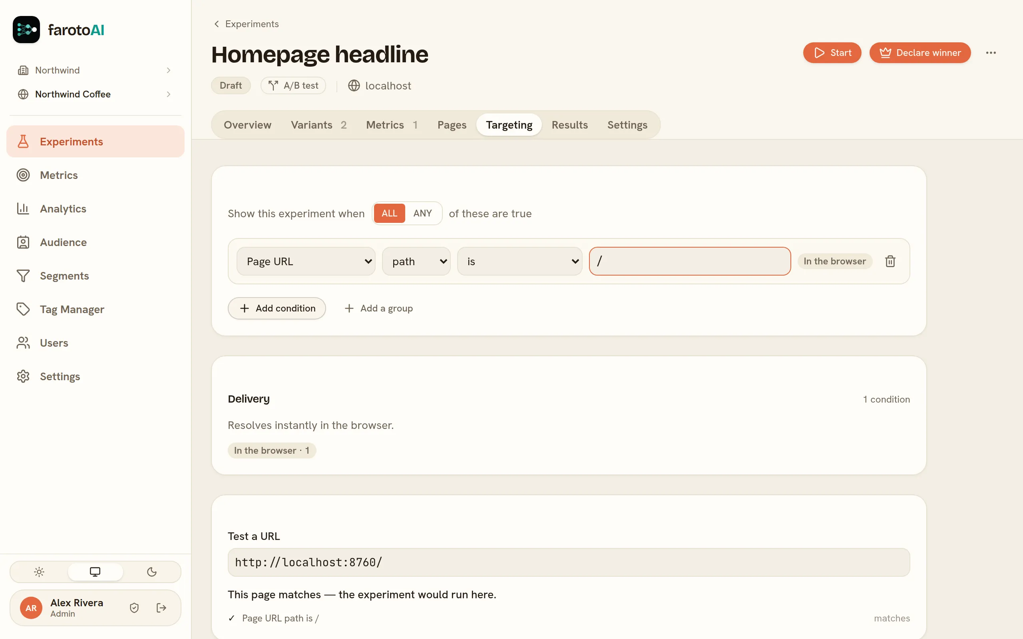1023x639 pixels.
Task: Select ANY match mode
Action: [x=423, y=213]
